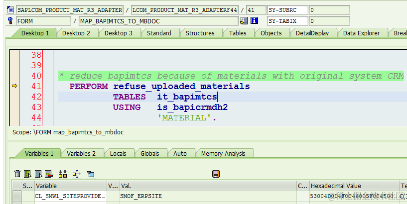Click the PERFORM keyword on line 41
This screenshot has height=204, width=407.
coord(89,86)
